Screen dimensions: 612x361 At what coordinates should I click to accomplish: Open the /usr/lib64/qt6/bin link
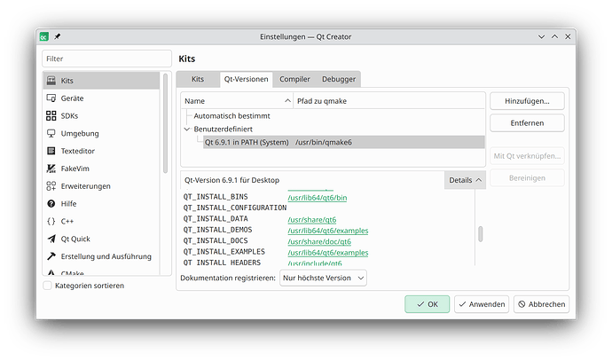318,198
